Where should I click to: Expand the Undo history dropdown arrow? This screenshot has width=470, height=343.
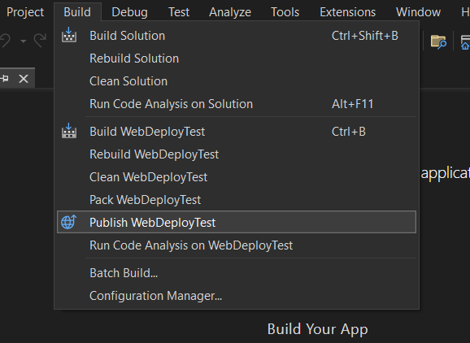point(23,41)
